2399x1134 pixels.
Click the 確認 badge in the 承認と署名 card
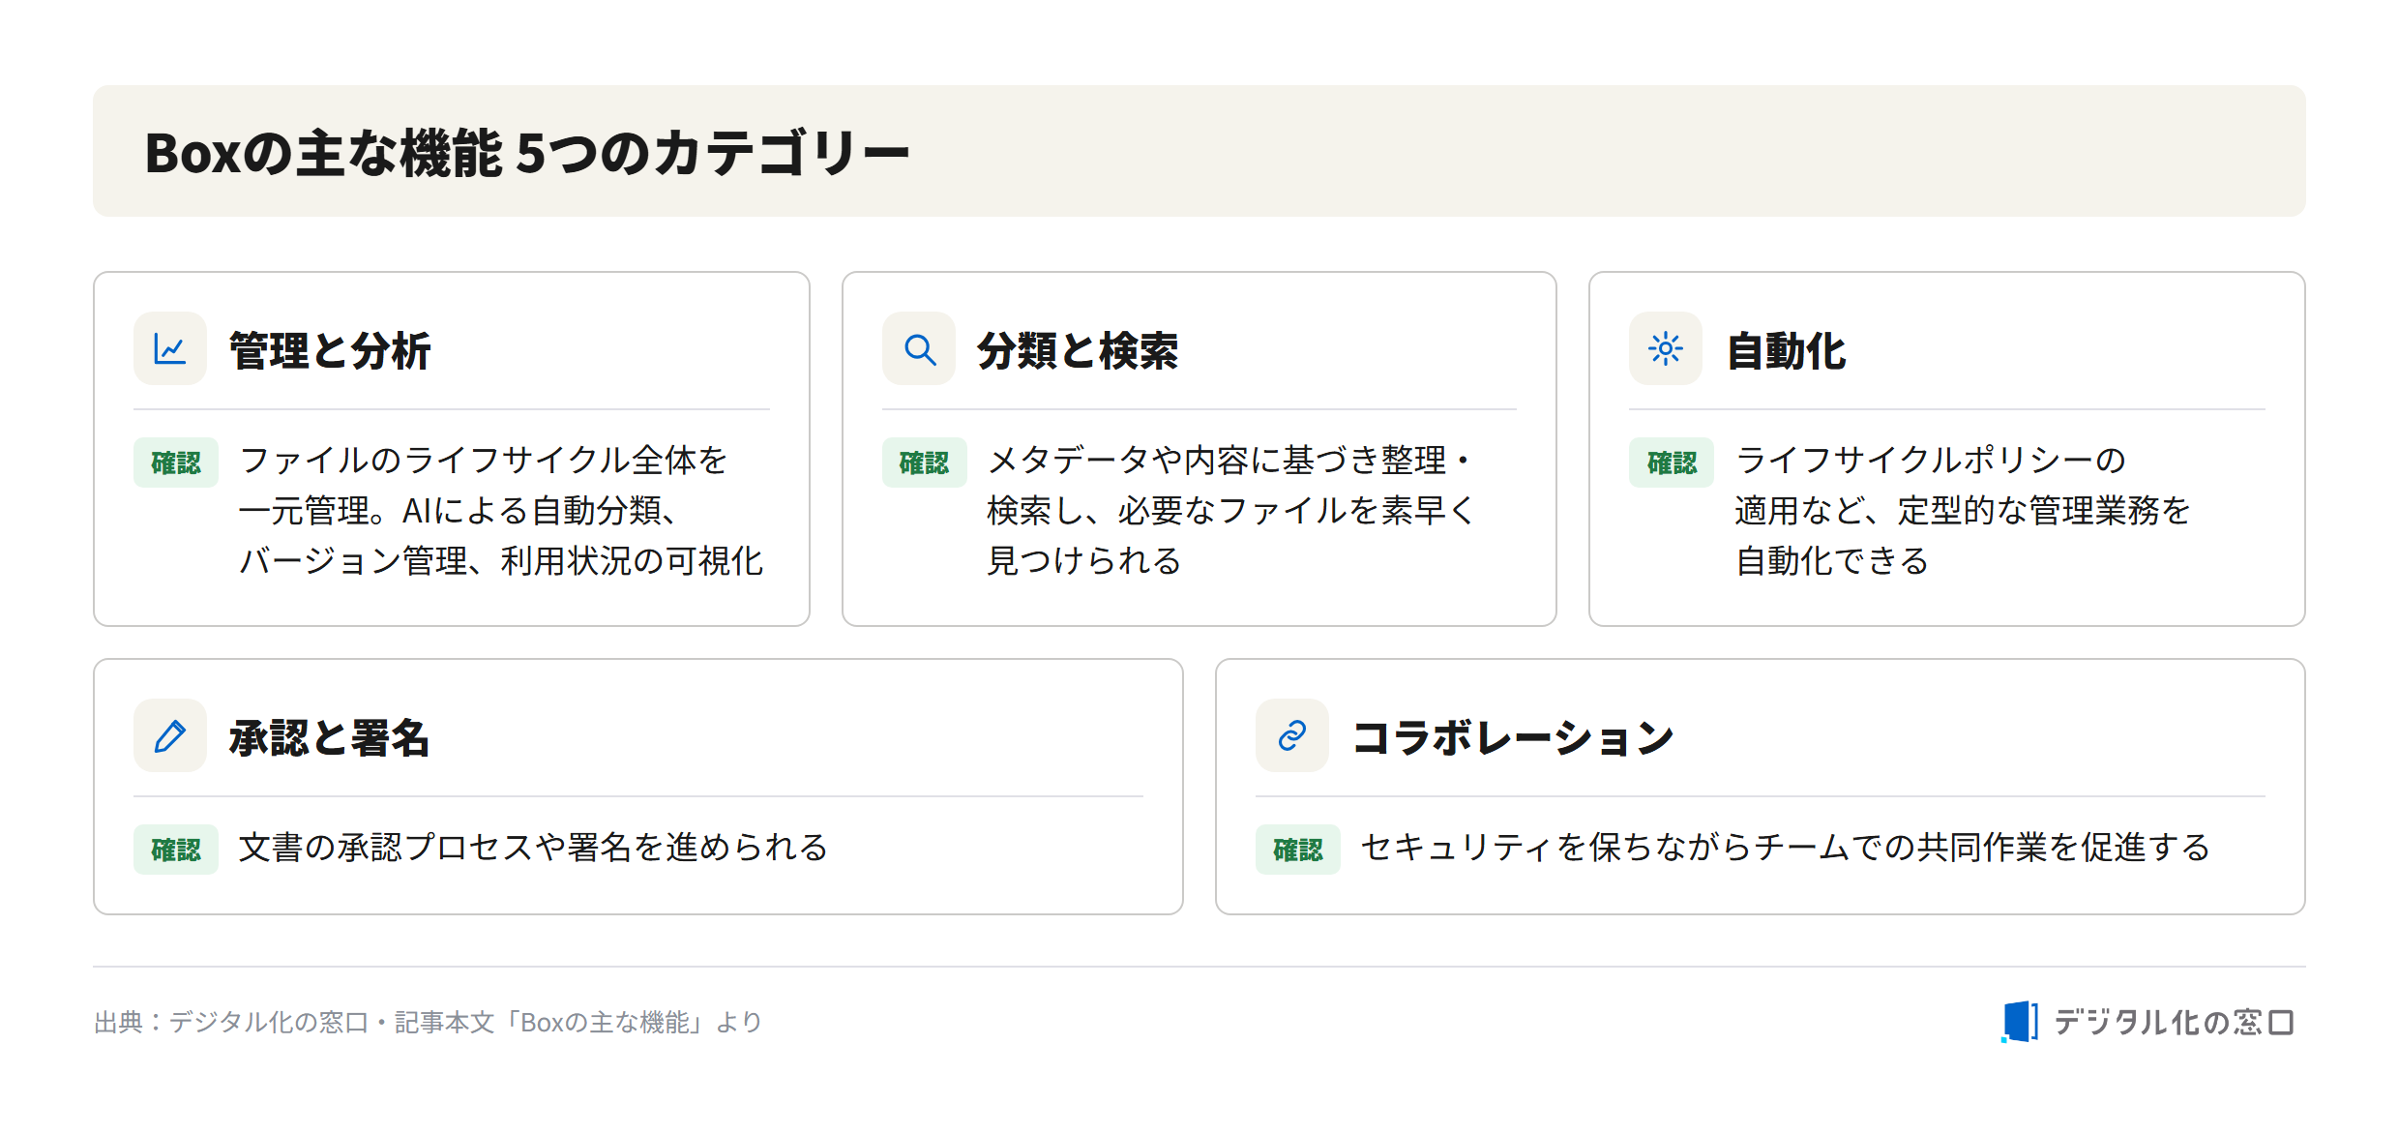[x=176, y=850]
